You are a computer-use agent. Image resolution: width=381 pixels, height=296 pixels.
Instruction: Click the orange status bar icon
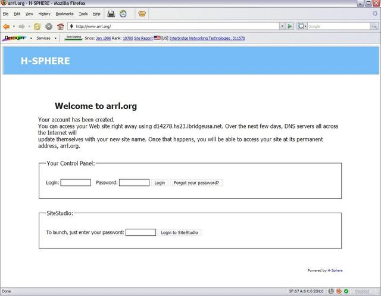[339, 291]
